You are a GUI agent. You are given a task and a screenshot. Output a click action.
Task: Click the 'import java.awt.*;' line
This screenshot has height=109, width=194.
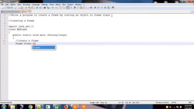click(x=21, y=26)
